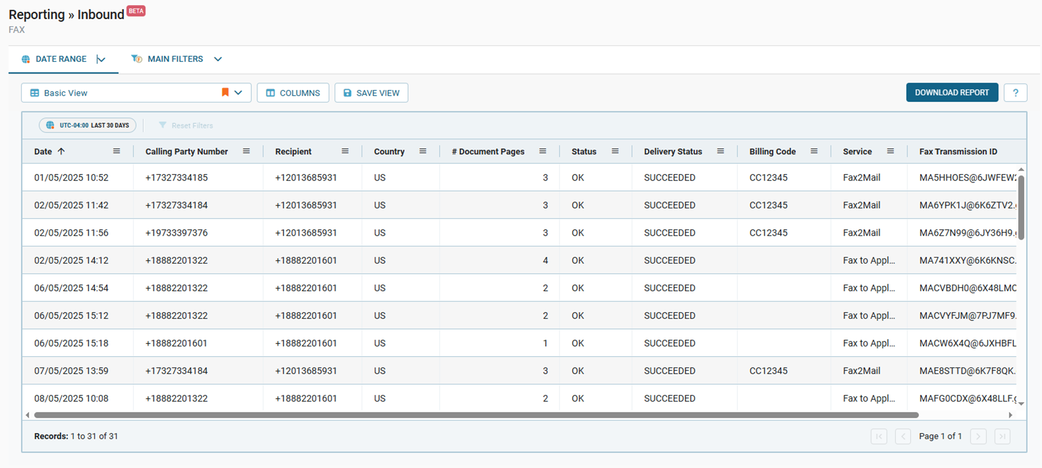Screen dimensions: 1042x468
Task: Open the Country column menu icon
Action: 423,151
